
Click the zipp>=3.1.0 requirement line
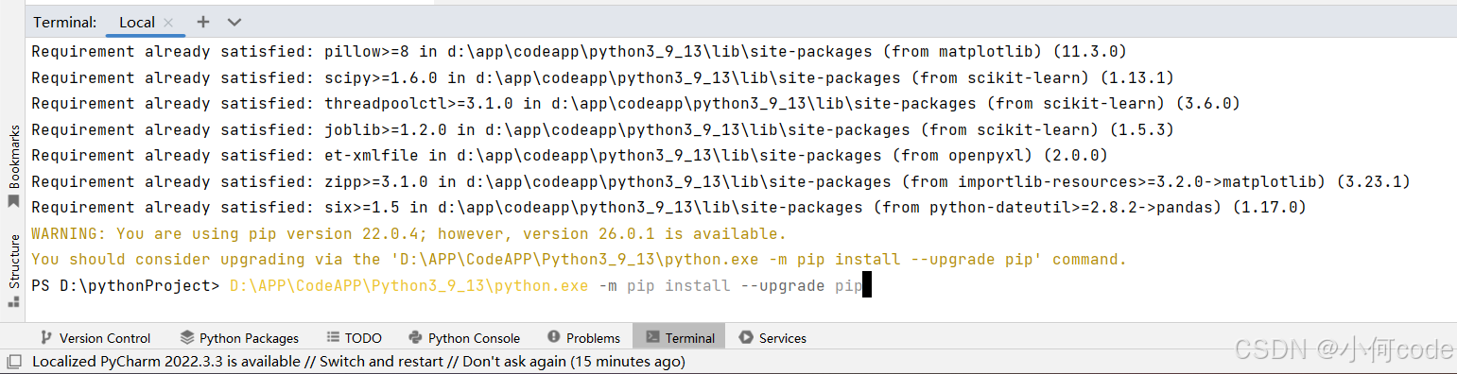pyautogui.click(x=721, y=181)
